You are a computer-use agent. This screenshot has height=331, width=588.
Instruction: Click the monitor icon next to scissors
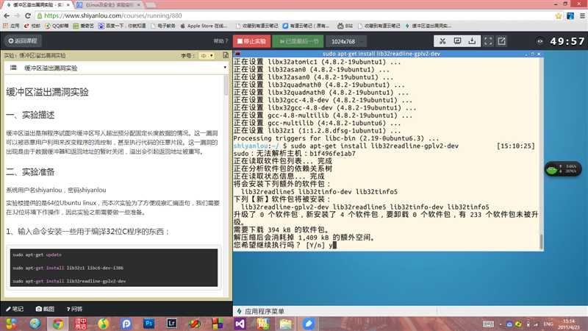click(x=457, y=41)
